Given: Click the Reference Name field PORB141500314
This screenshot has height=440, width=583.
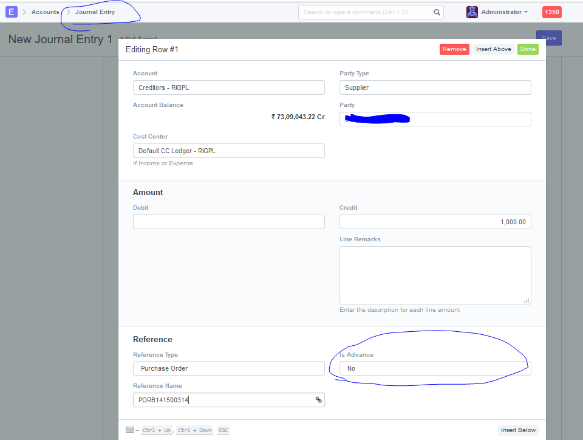Looking at the screenshot, I should coord(229,400).
